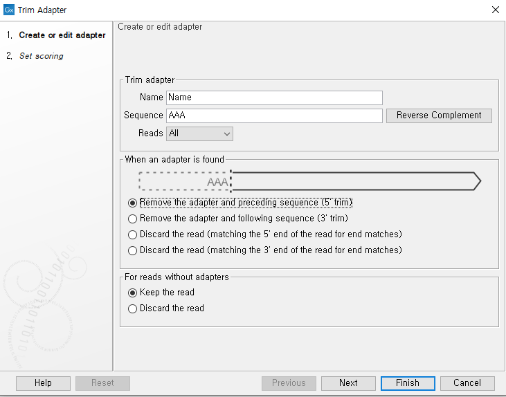Open the Reads dropdown
This screenshot has height=397, width=506.
(199, 133)
